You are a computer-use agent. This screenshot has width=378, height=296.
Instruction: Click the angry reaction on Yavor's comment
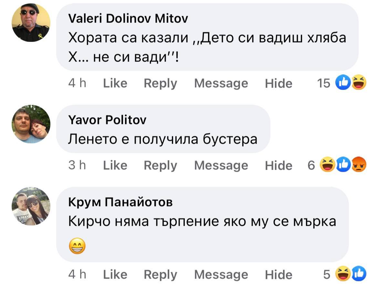tap(359, 165)
